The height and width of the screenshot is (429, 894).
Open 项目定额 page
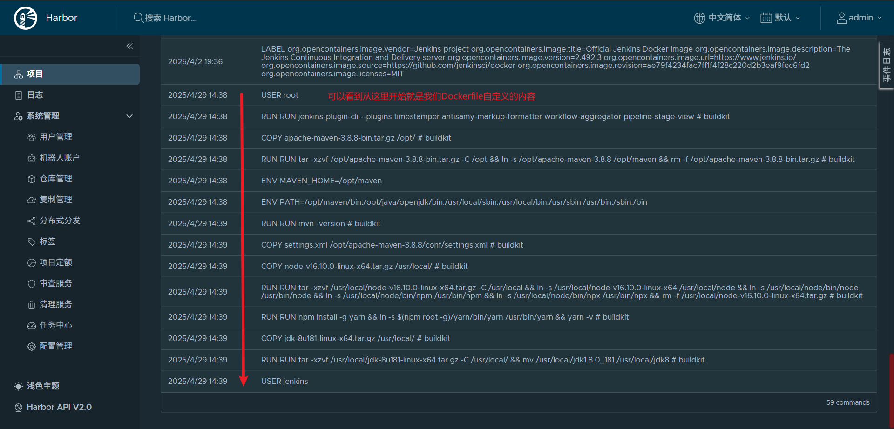(56, 262)
